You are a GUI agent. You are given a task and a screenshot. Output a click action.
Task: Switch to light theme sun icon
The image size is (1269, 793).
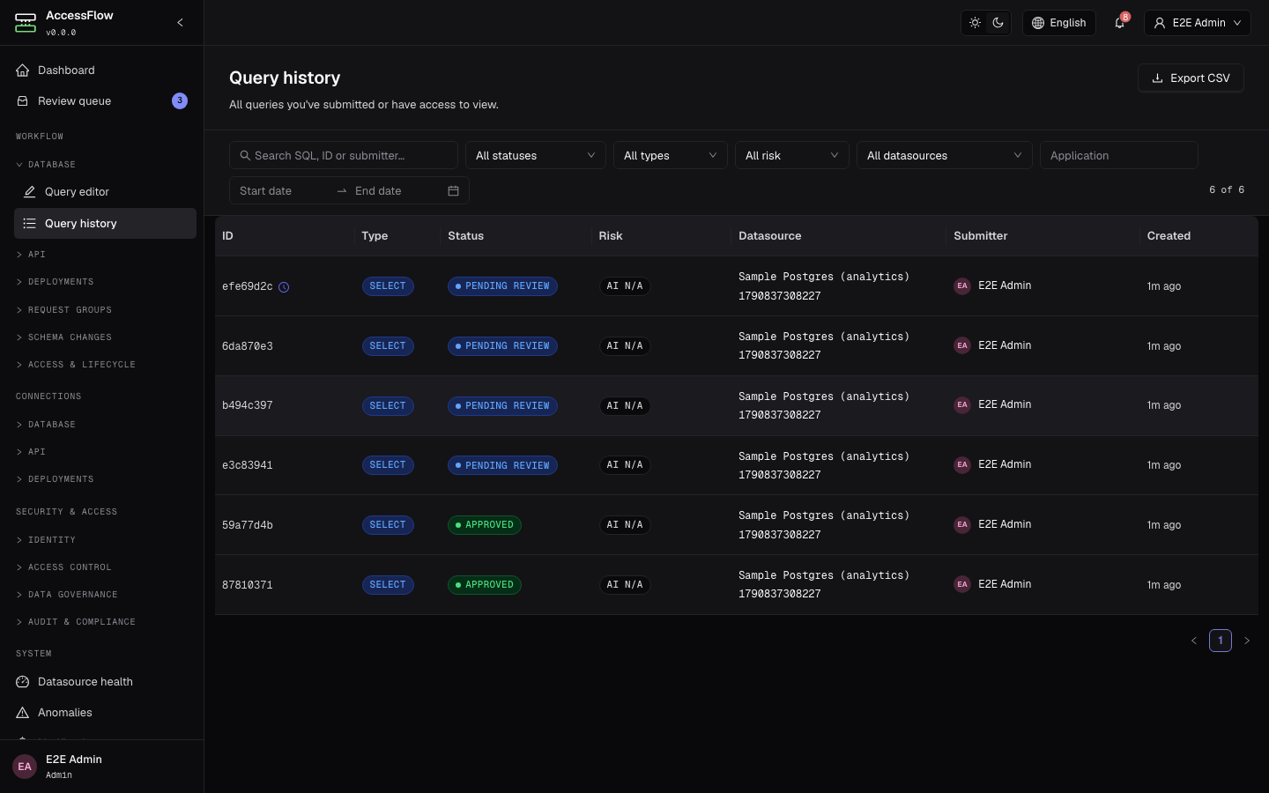pos(975,23)
